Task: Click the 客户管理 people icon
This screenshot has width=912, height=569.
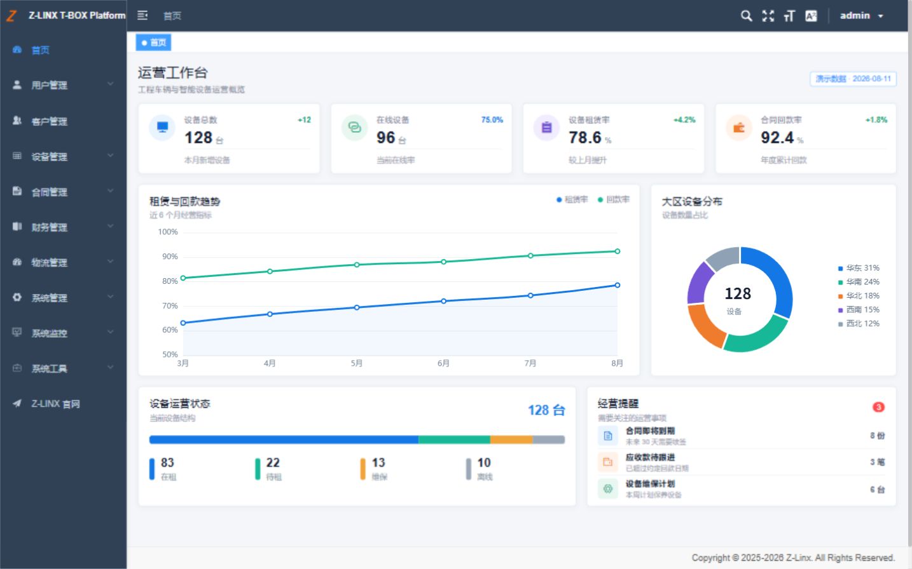Action: tap(17, 121)
